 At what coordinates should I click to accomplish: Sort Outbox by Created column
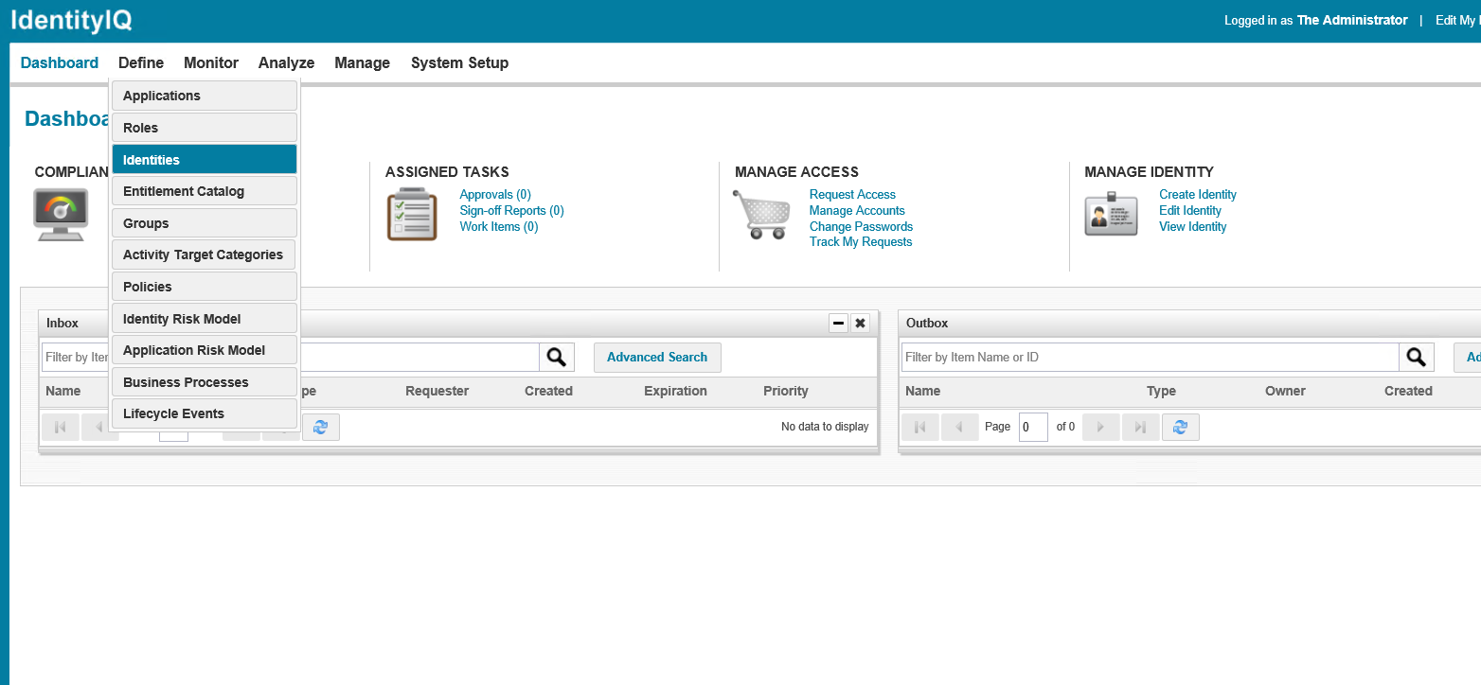(x=1408, y=391)
